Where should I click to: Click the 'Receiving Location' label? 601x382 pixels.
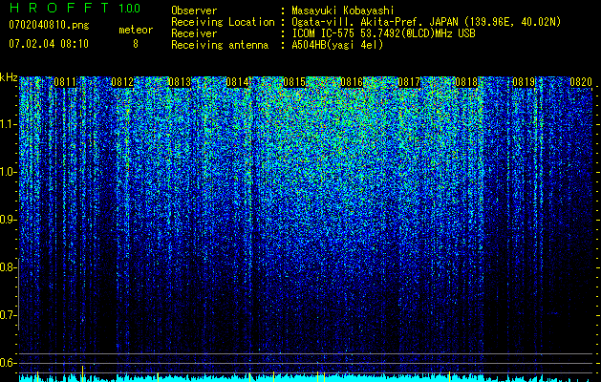(x=223, y=22)
